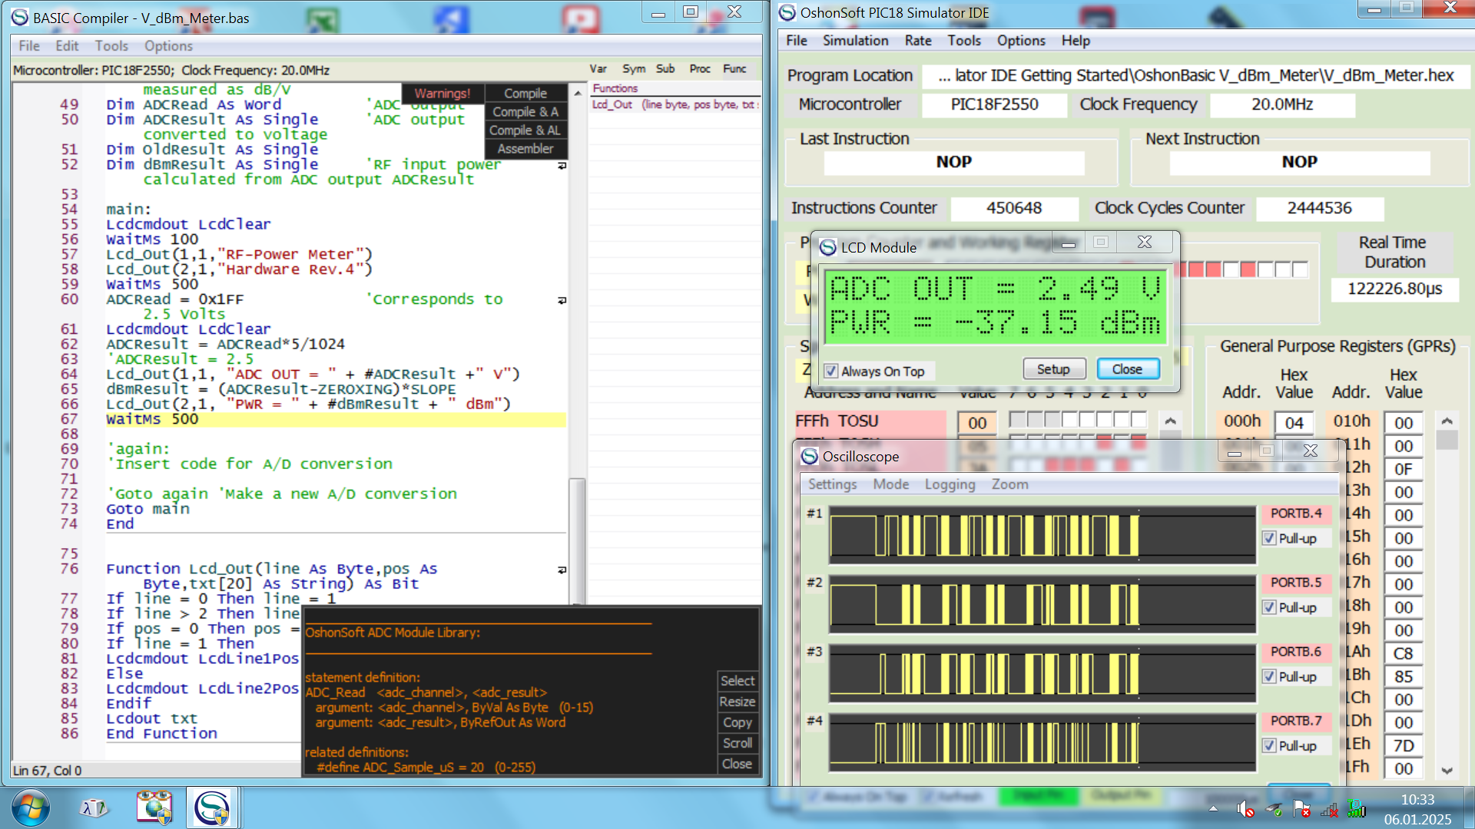Screen dimensions: 1475x829
Task: Click the green network meter tray icon
Action: tap(1357, 809)
